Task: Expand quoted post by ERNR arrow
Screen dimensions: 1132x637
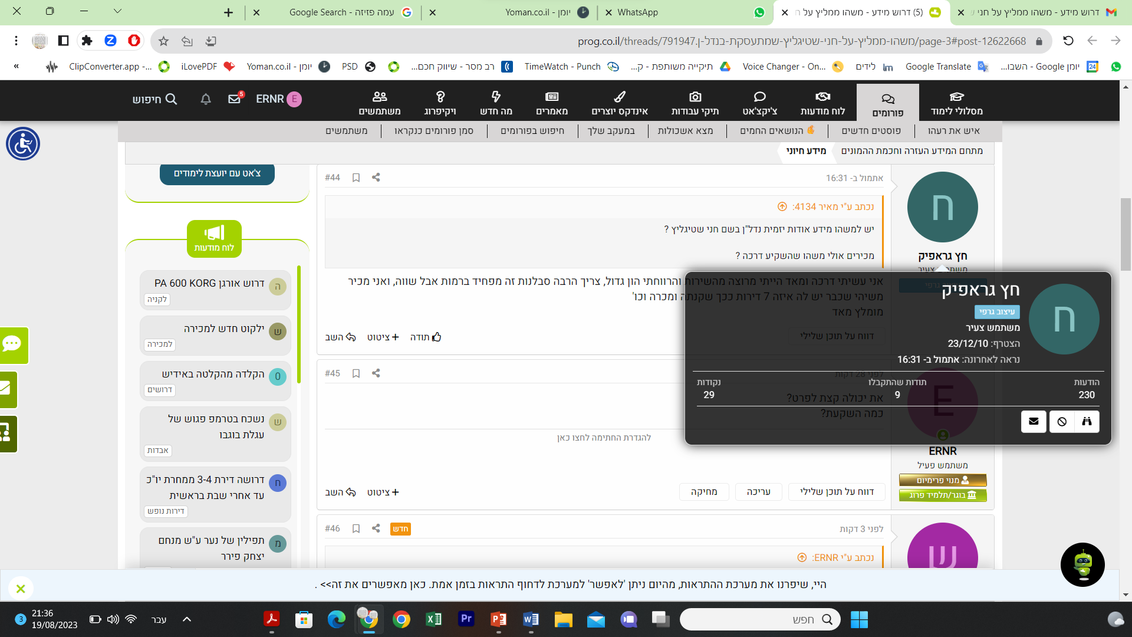Action: (802, 557)
